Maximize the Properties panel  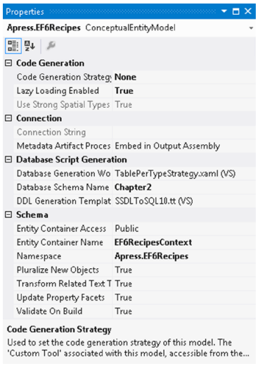235,11
